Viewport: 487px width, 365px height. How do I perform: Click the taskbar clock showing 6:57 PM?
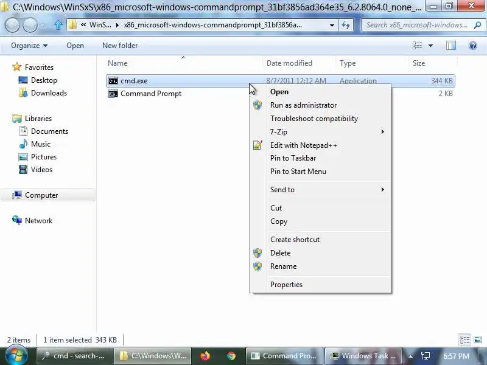456,356
